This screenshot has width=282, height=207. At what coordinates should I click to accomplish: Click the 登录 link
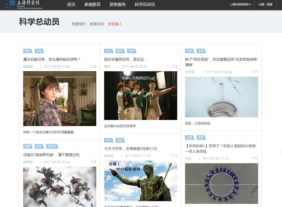[270, 4]
